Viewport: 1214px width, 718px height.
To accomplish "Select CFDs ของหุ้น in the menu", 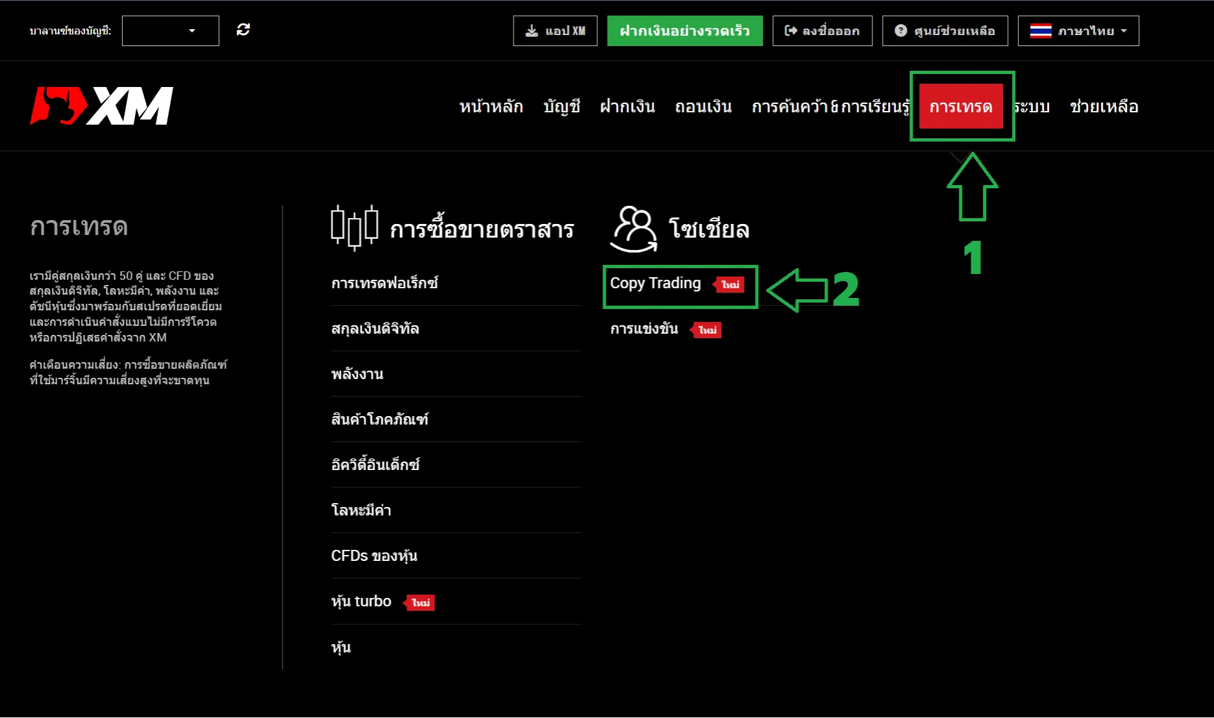I will (x=374, y=556).
